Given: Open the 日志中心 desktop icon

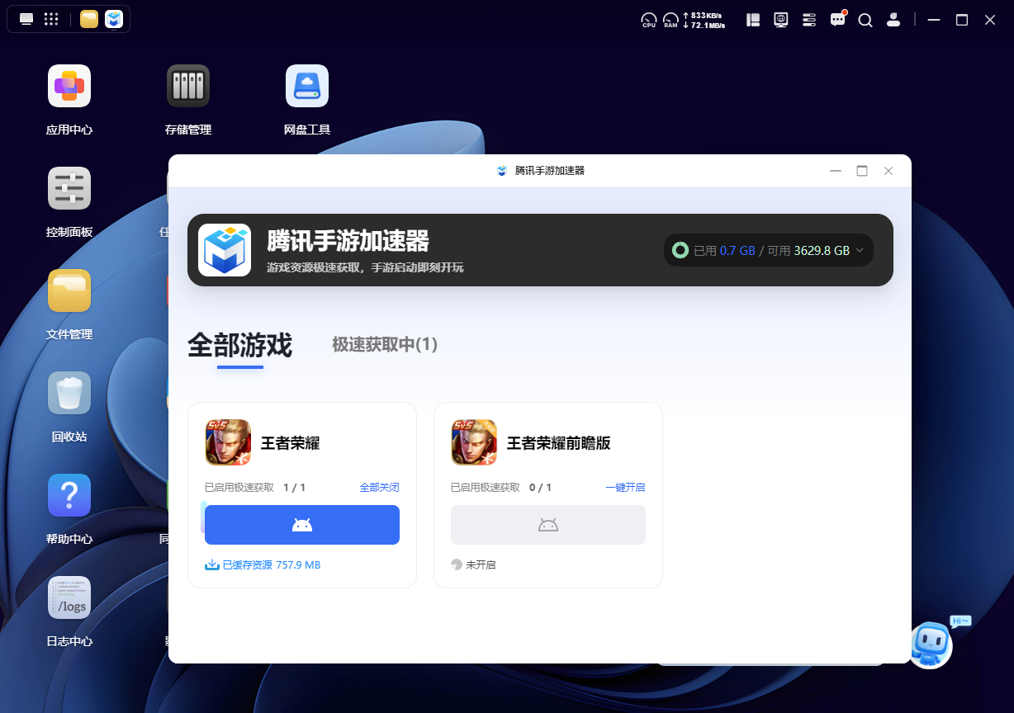Looking at the screenshot, I should [x=69, y=597].
